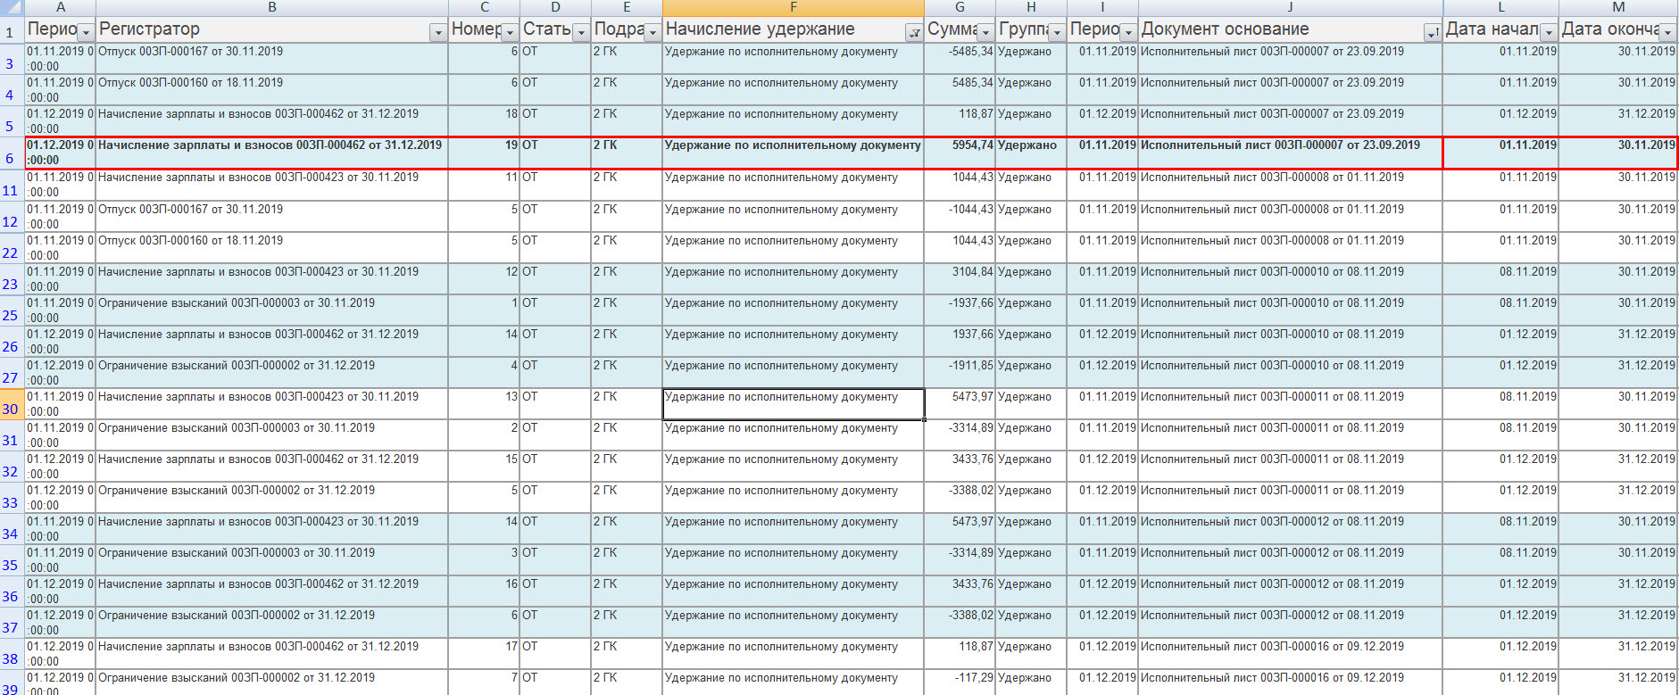The image size is (1679, 695).
Task: Open the Группа column filter arrow
Action: pos(1057,33)
